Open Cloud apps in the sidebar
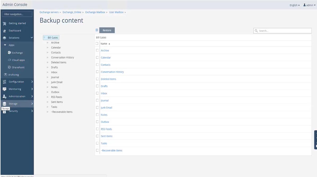 click(18, 60)
